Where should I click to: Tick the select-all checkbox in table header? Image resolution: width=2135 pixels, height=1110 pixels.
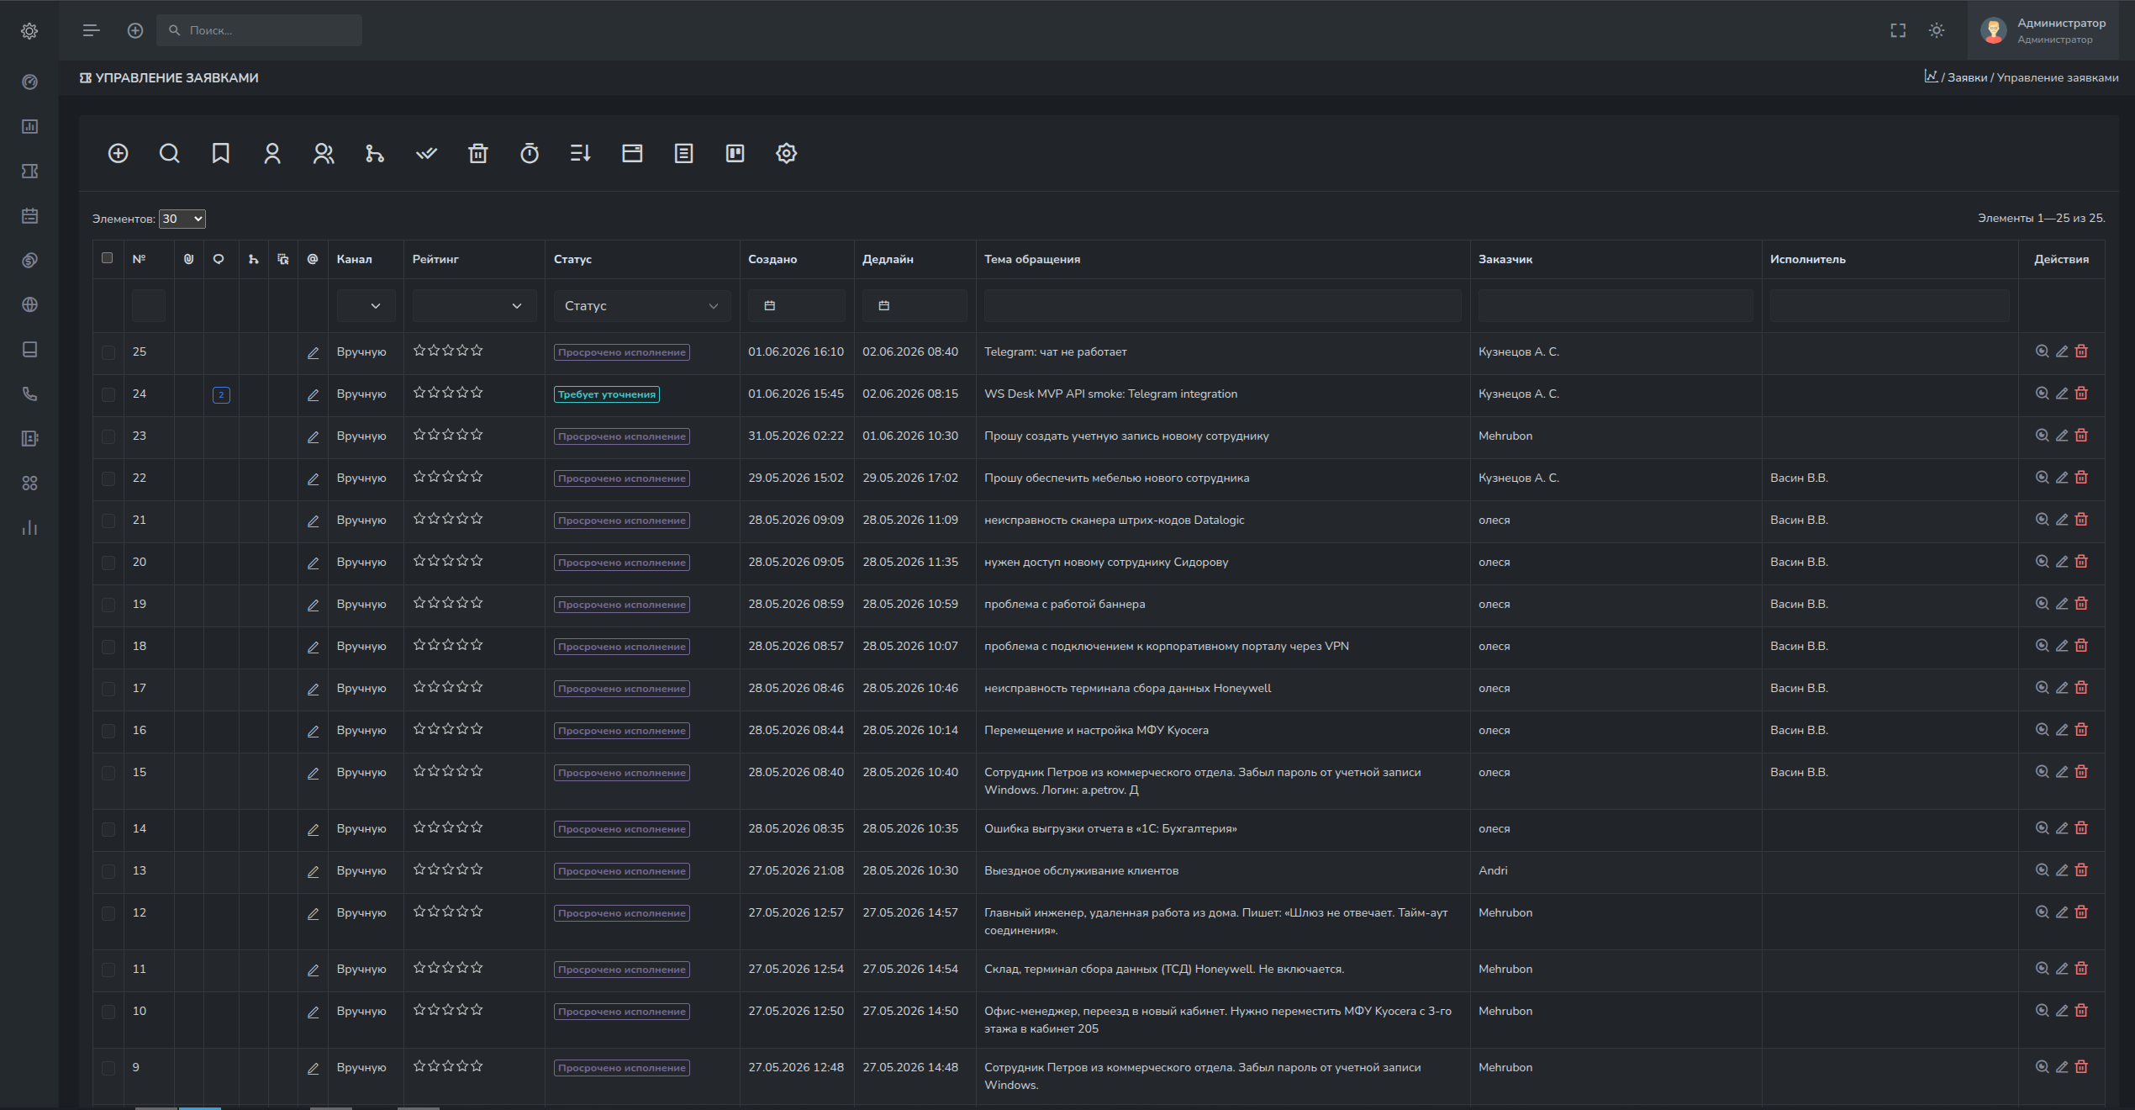[x=107, y=258]
